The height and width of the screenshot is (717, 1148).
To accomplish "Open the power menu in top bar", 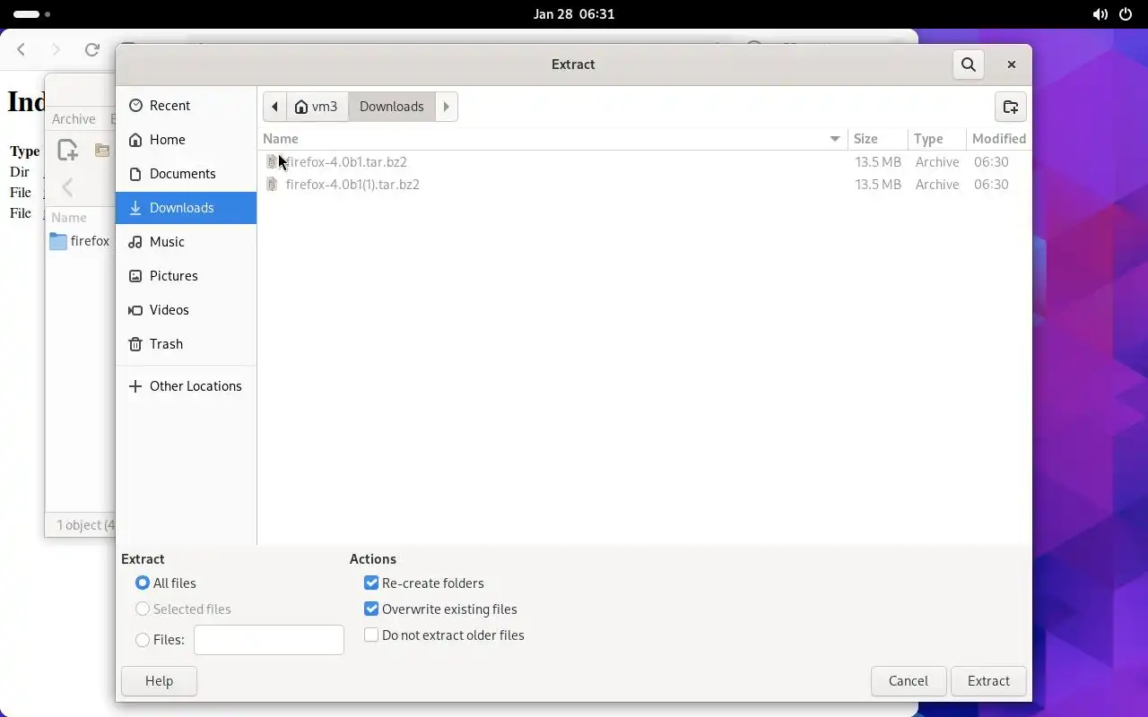I will 1126,14.
